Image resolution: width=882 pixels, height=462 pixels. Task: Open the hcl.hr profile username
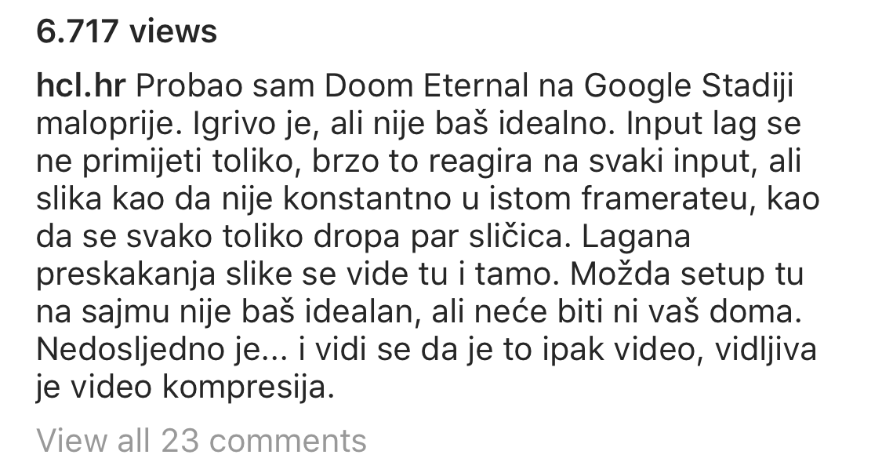(x=81, y=86)
